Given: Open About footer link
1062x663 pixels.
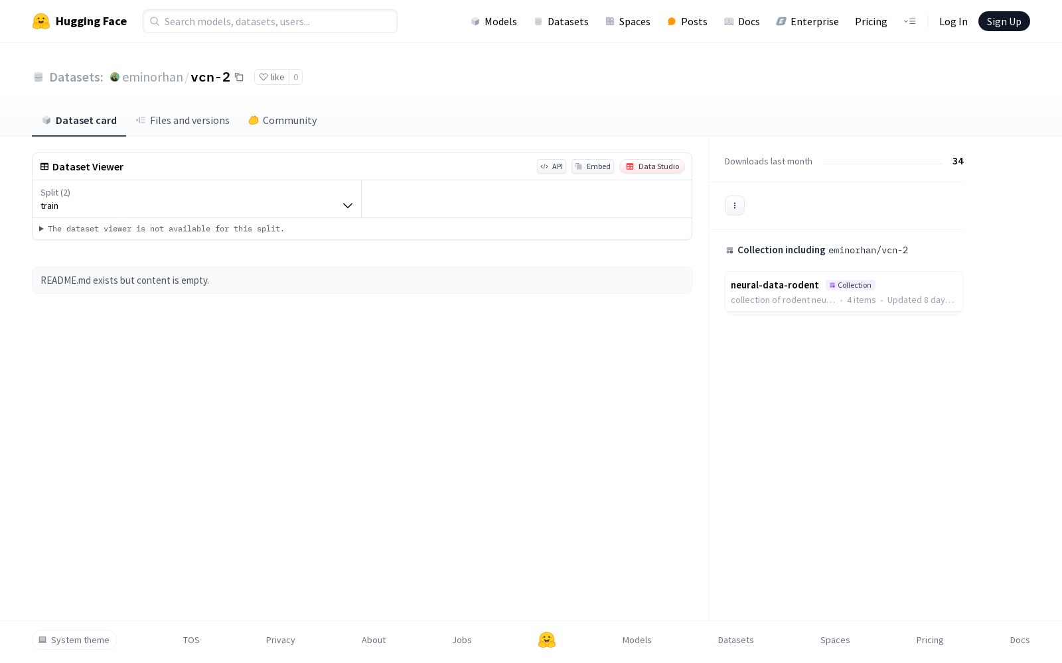Looking at the screenshot, I should coord(374,640).
